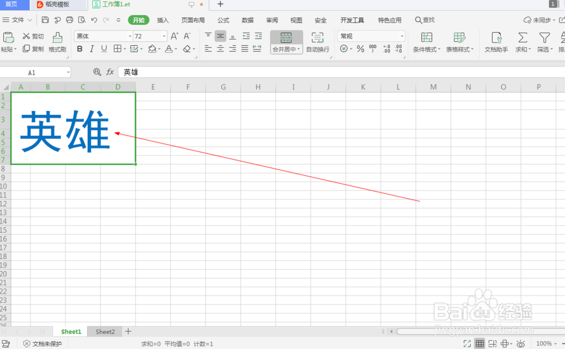Toggle bold formatting on selected cell
Screen dimensions: 565x349
pos(80,49)
